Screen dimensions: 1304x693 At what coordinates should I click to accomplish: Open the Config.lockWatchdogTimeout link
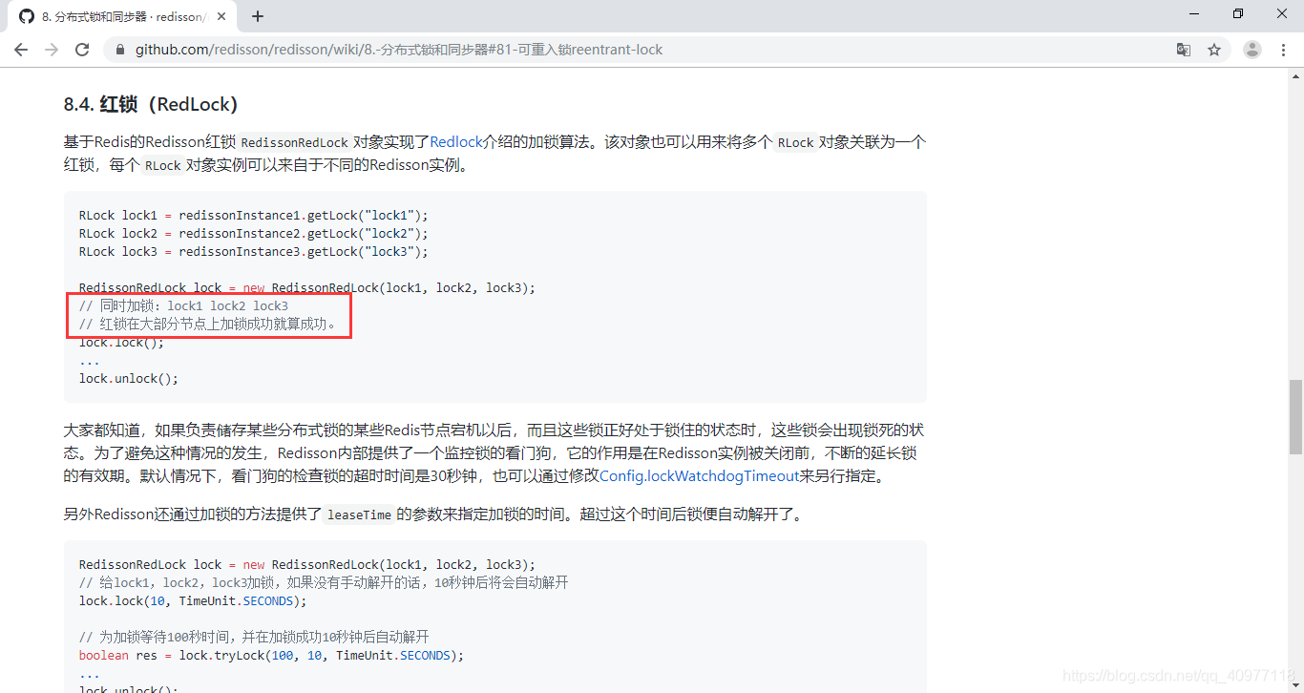[x=699, y=475]
